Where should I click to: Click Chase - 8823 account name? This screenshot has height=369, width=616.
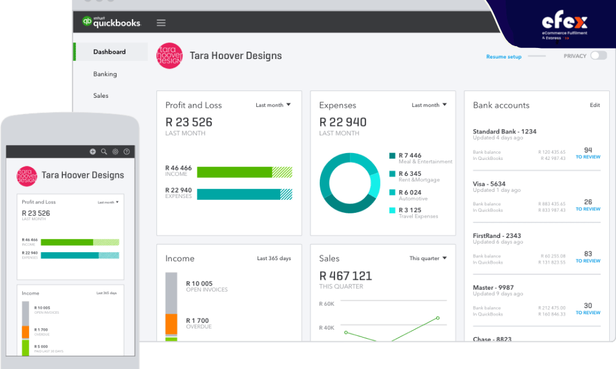click(x=492, y=339)
